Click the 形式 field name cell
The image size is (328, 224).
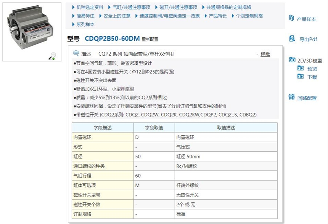click(x=103, y=147)
